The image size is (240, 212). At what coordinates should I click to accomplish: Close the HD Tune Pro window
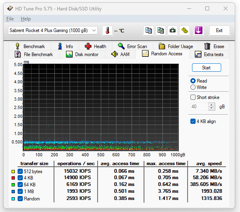[x=226, y=8]
